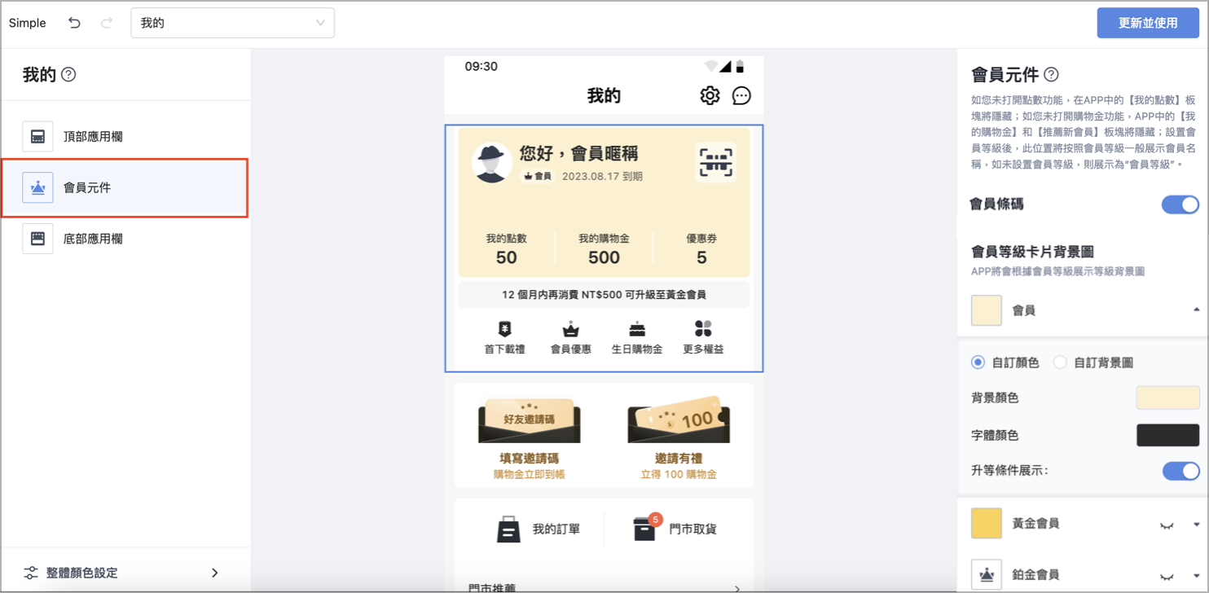Screen dimensions: 1209x593
Task: Click the 會員 level badge
Action: (x=537, y=176)
